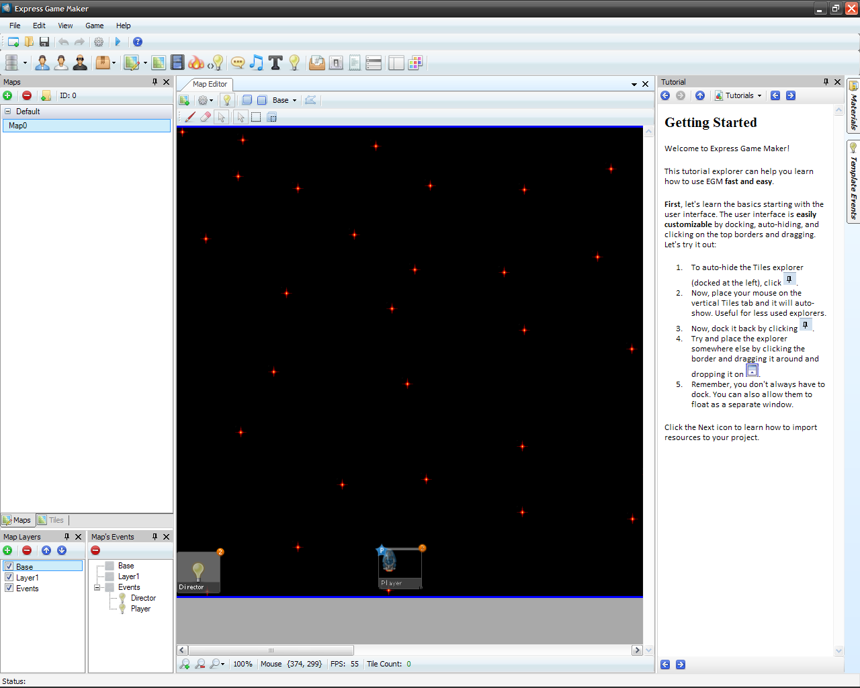Click the multicolor palette grid icon
860x688 pixels.
point(415,62)
